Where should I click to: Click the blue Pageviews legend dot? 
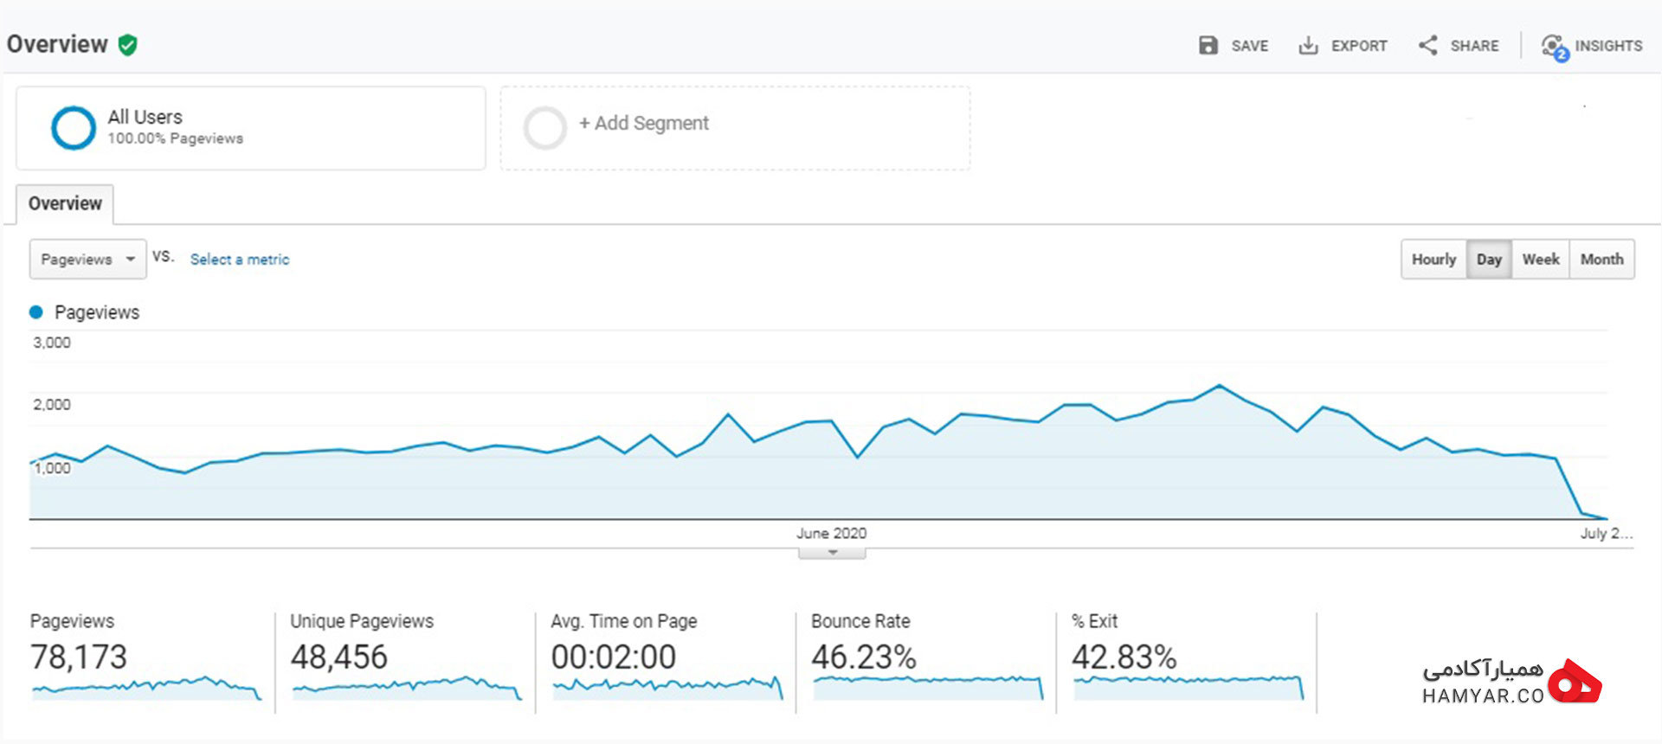coord(35,312)
